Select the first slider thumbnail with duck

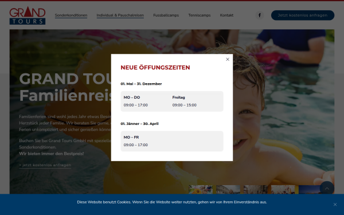pos(201,190)
